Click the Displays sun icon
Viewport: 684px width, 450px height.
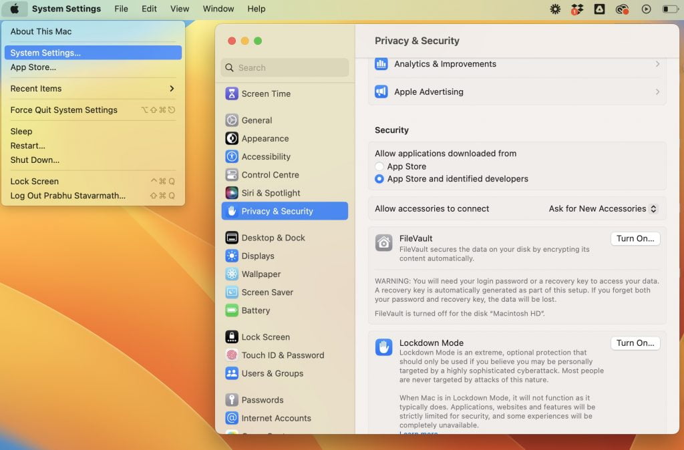click(232, 256)
